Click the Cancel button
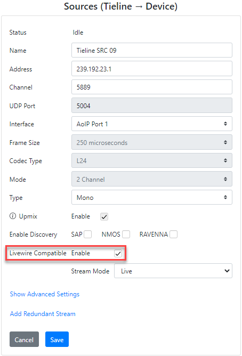This screenshot has height=356, width=242. [x=24, y=339]
